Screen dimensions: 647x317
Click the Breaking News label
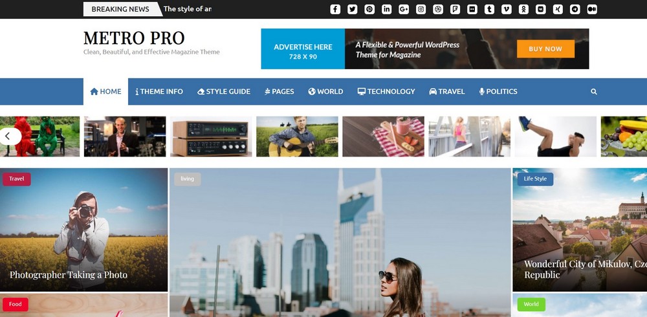pos(120,9)
